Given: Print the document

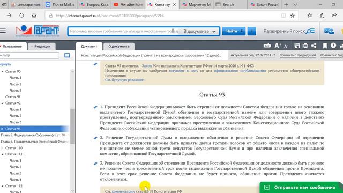Looking at the screenshot, I should 305,46.
